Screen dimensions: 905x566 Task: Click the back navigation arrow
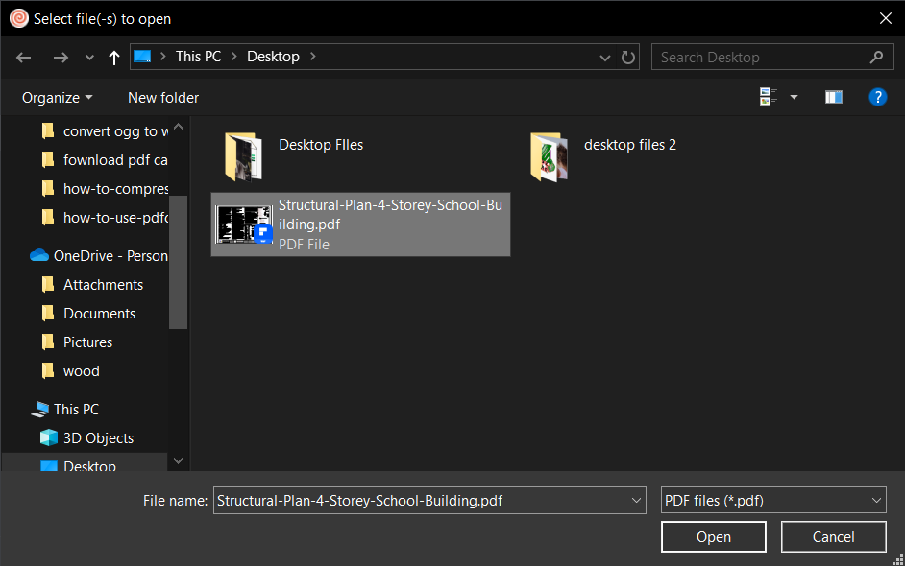(23, 57)
